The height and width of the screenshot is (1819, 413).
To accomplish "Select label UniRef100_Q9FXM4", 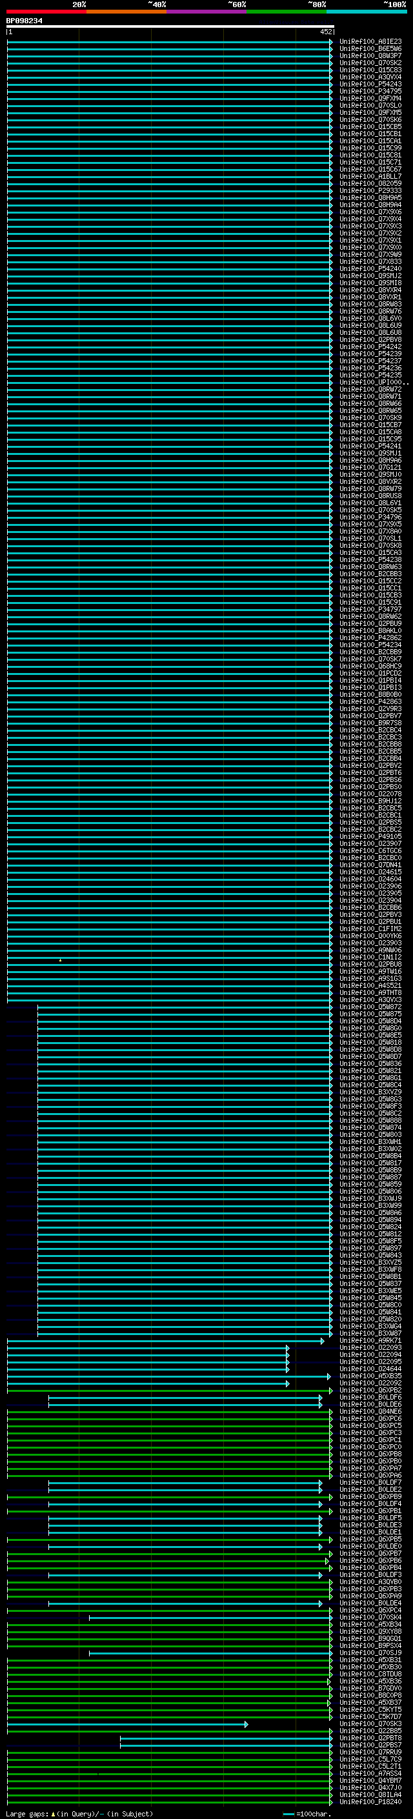I will click(370, 98).
